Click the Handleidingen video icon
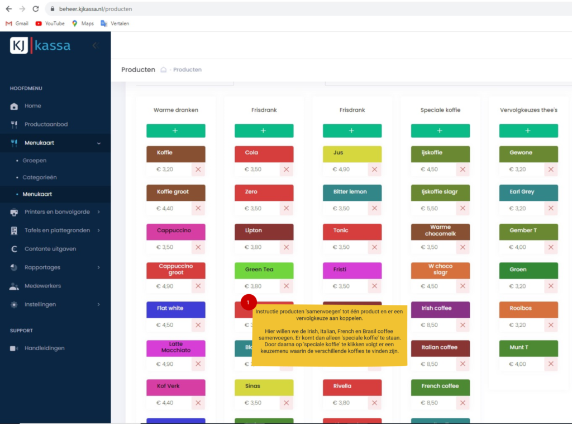Viewport: 572px width, 424px height. tap(15, 348)
